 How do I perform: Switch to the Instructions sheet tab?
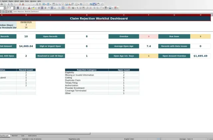(x=32, y=136)
